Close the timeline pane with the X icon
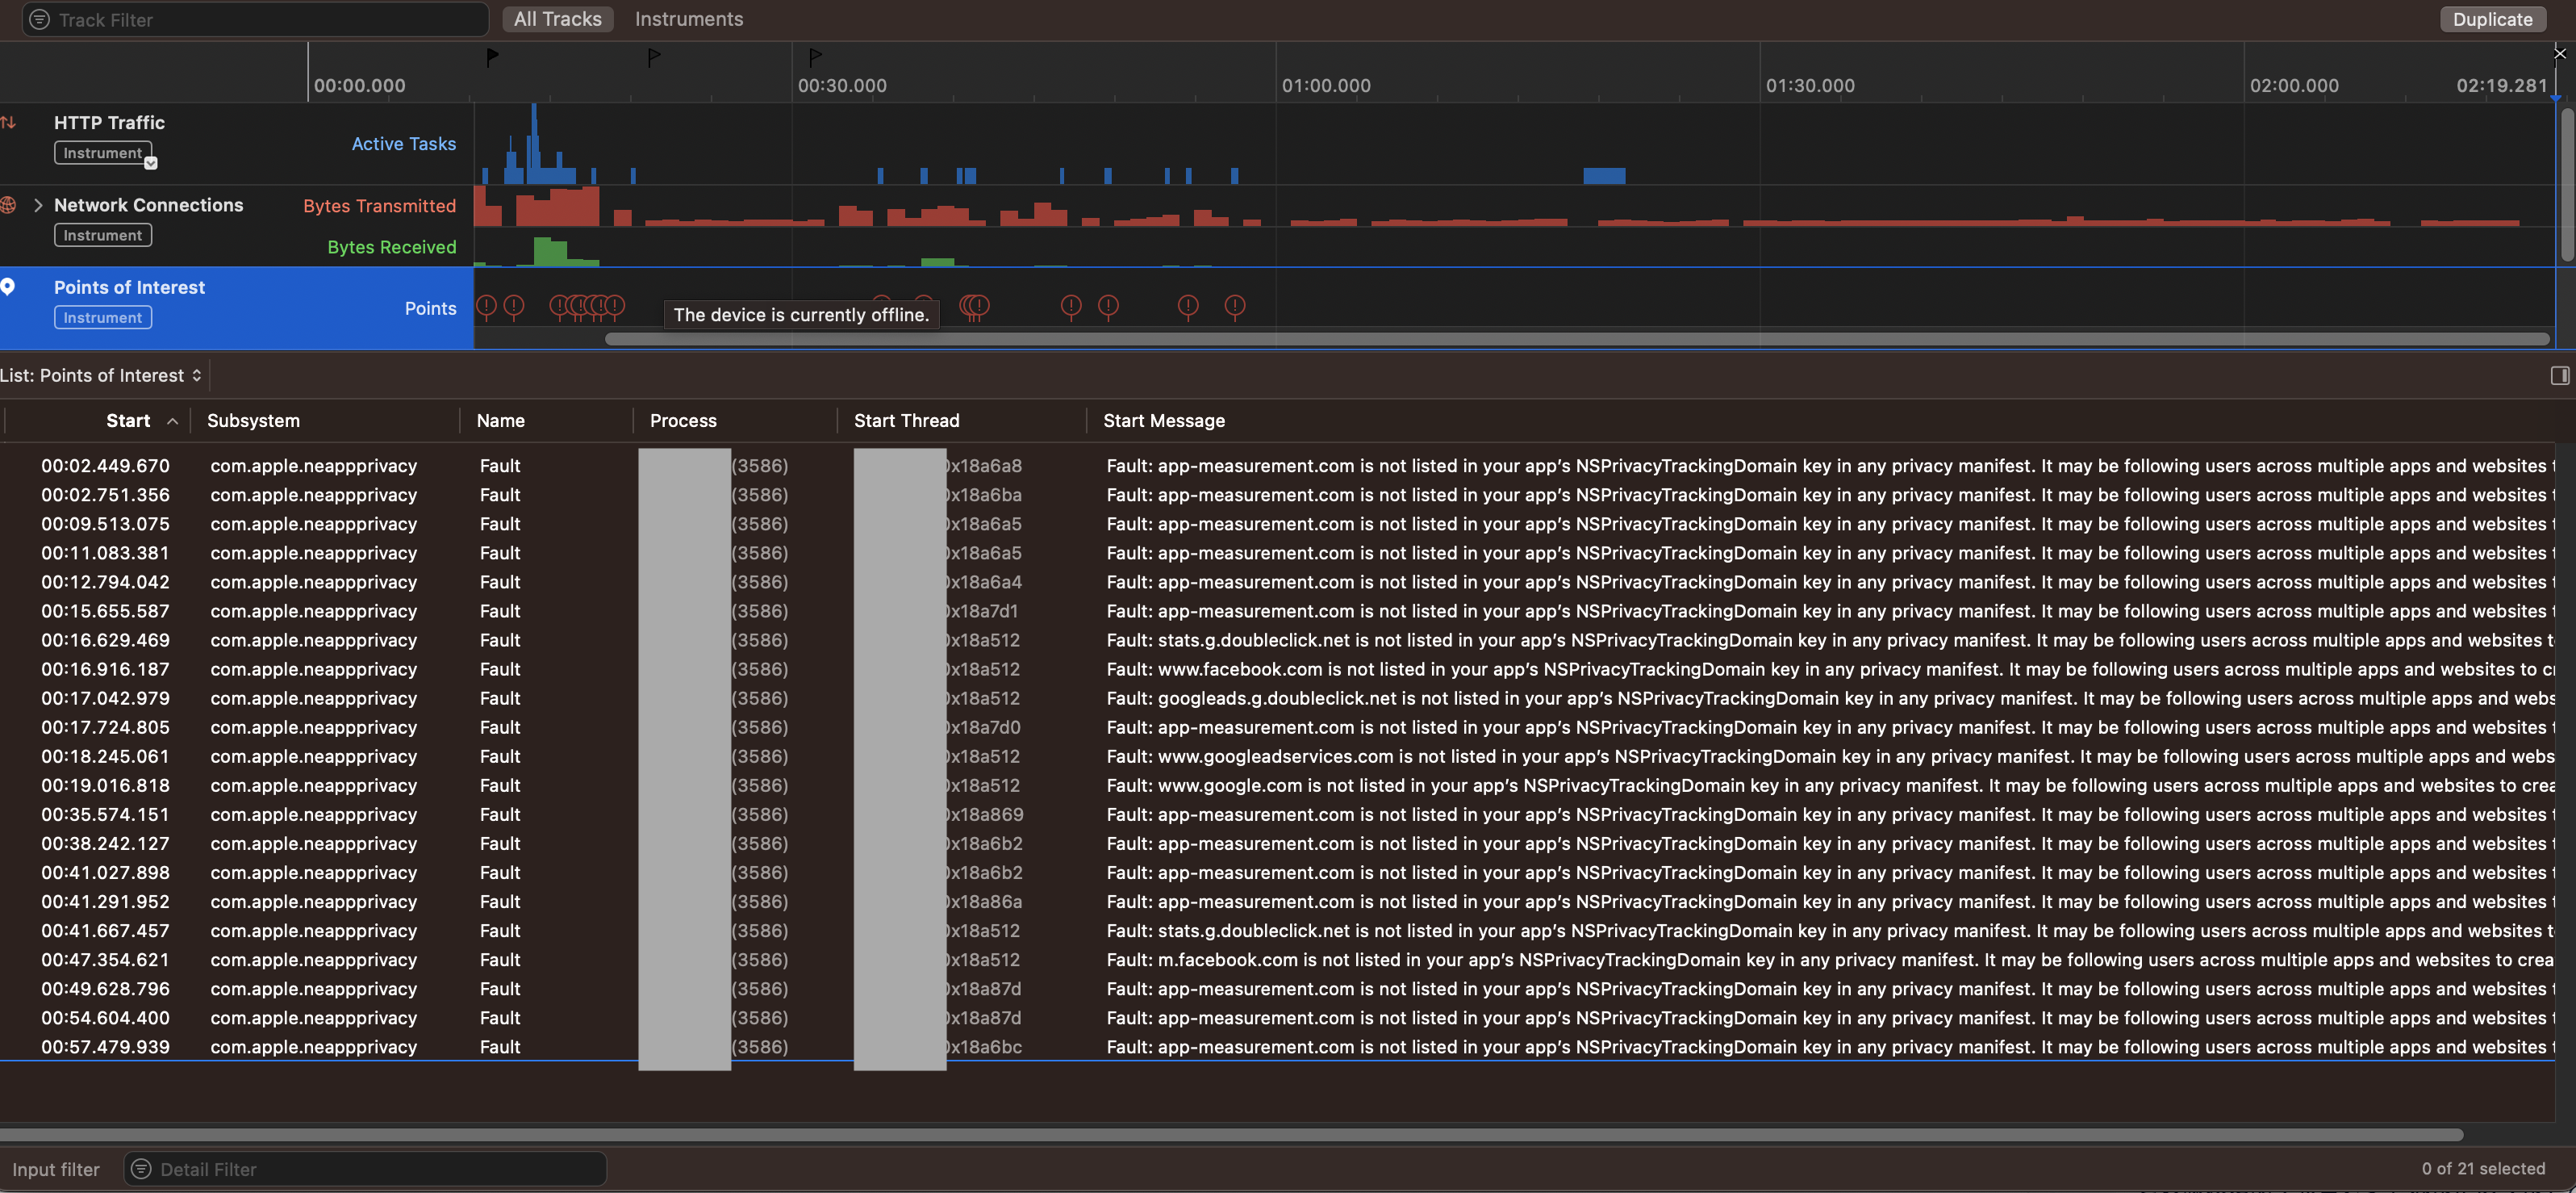The image size is (2576, 1193). coord(2559,53)
